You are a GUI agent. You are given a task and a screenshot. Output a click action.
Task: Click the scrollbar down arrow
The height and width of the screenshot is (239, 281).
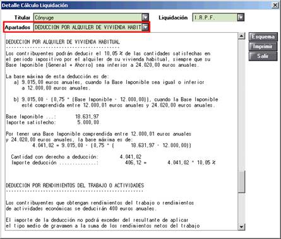(242, 227)
